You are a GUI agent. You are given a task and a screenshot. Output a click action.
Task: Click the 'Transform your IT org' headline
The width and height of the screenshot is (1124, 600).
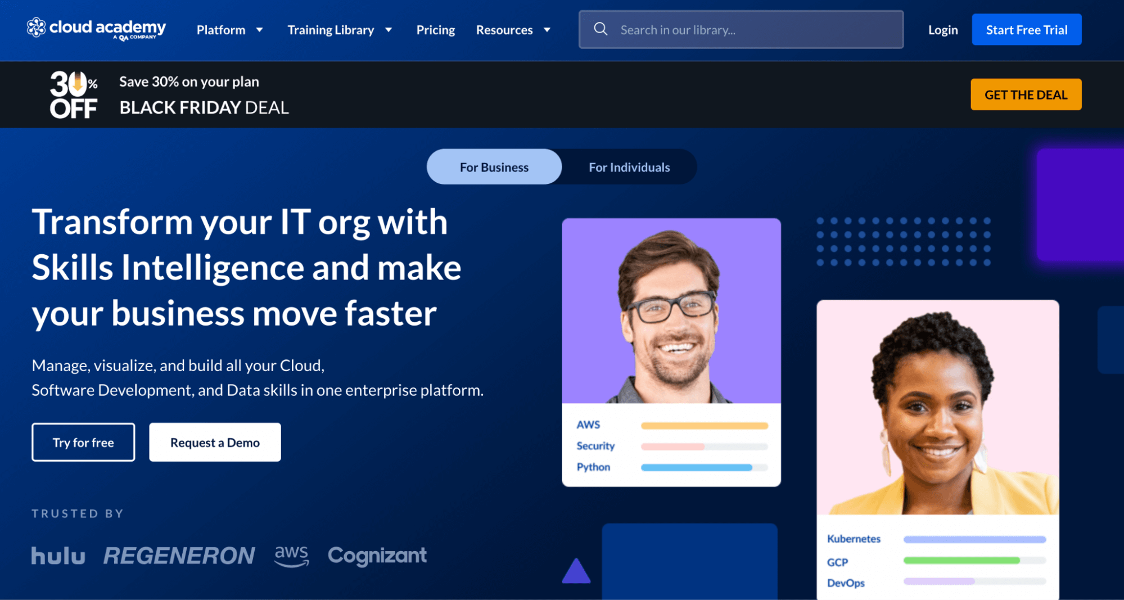click(x=247, y=267)
